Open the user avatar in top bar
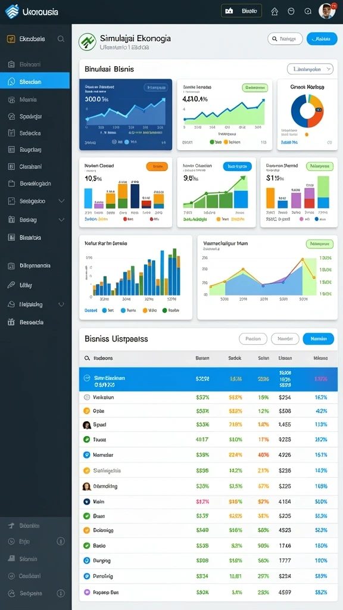This screenshot has height=610, width=343. [x=327, y=11]
